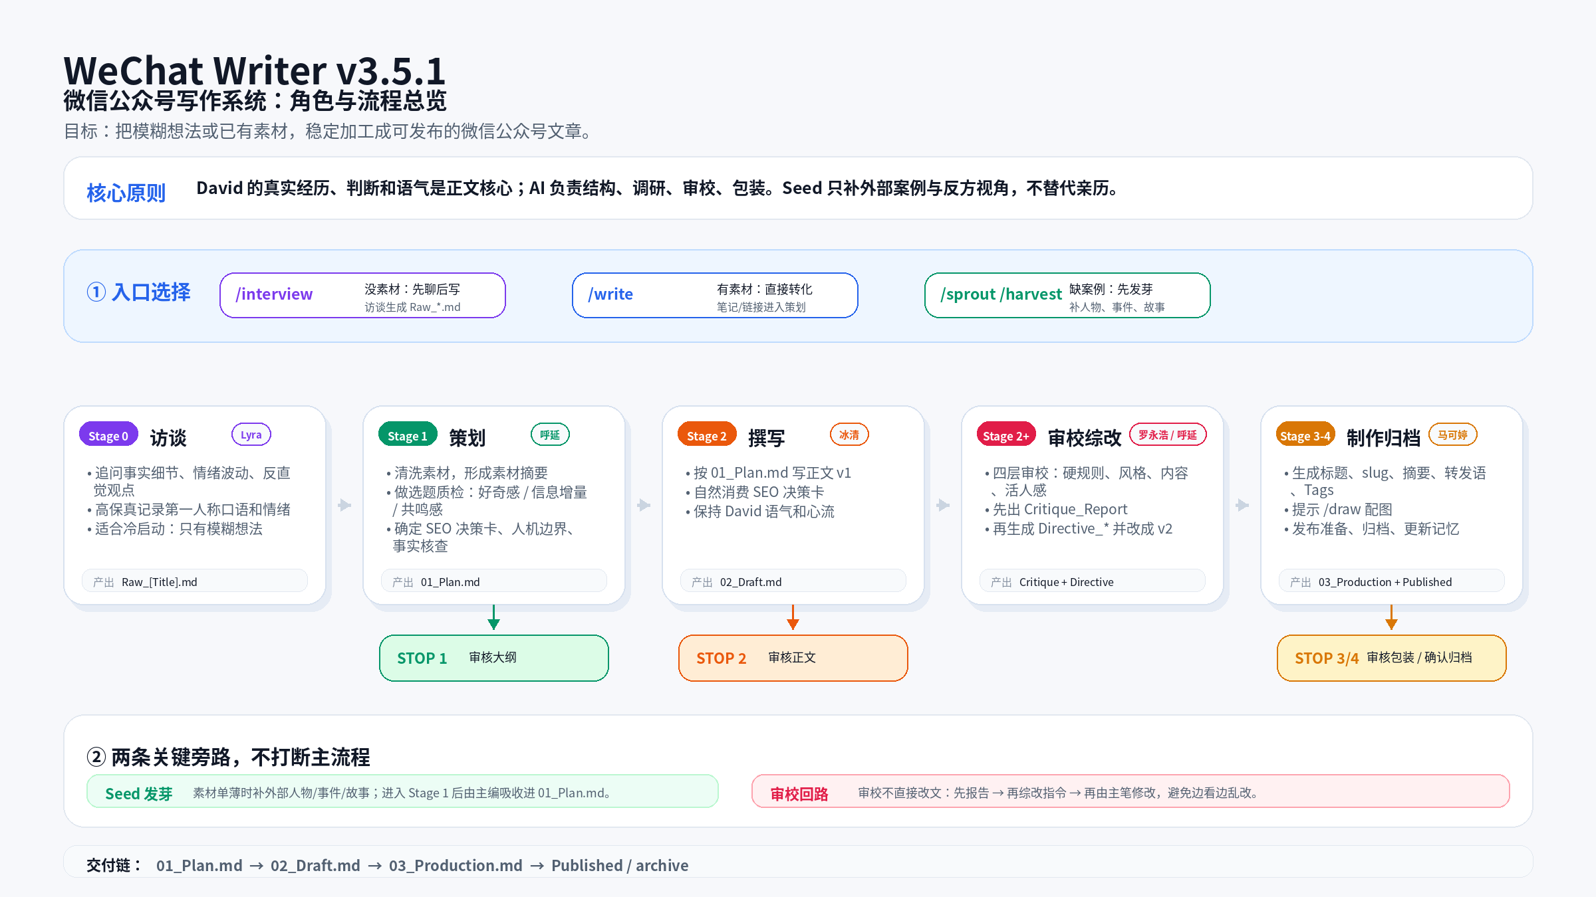Click 01_Plan.md in the 交付链 row

[x=199, y=865]
